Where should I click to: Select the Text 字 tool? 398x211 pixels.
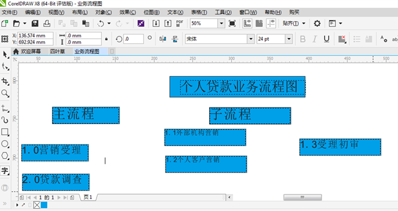point(5,171)
